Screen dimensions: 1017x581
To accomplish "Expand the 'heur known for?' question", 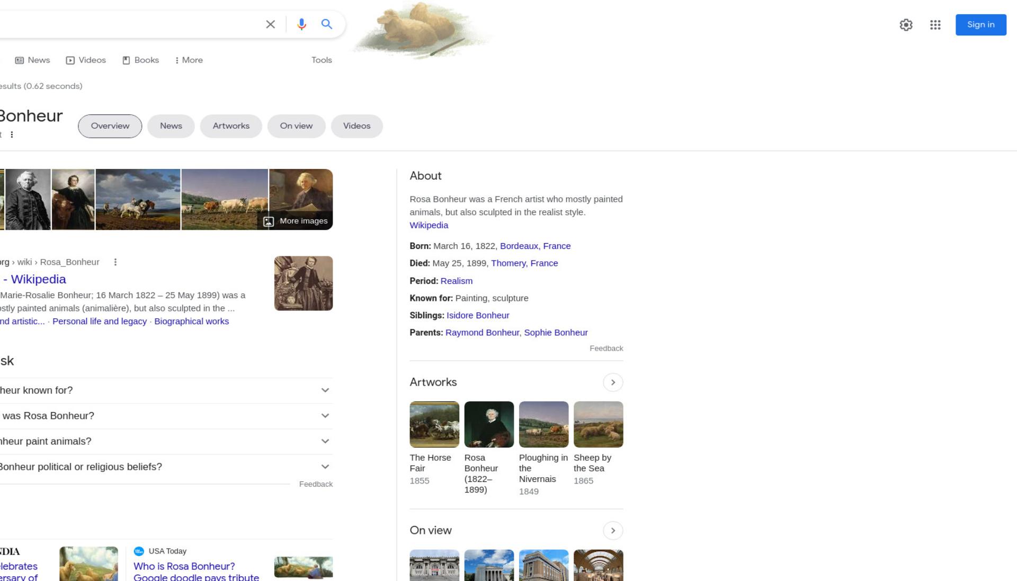I will (166, 390).
